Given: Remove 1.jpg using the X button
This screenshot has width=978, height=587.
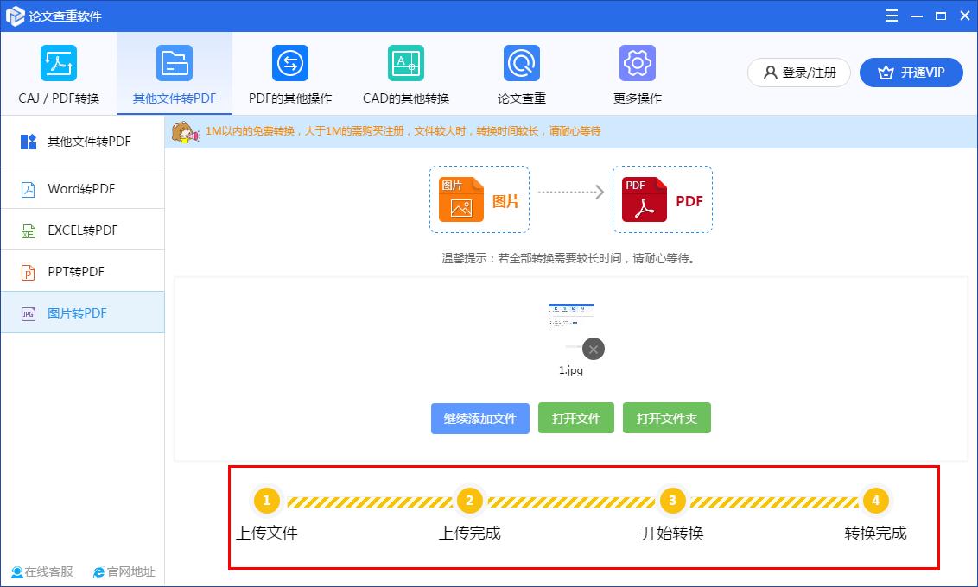Looking at the screenshot, I should [x=592, y=349].
